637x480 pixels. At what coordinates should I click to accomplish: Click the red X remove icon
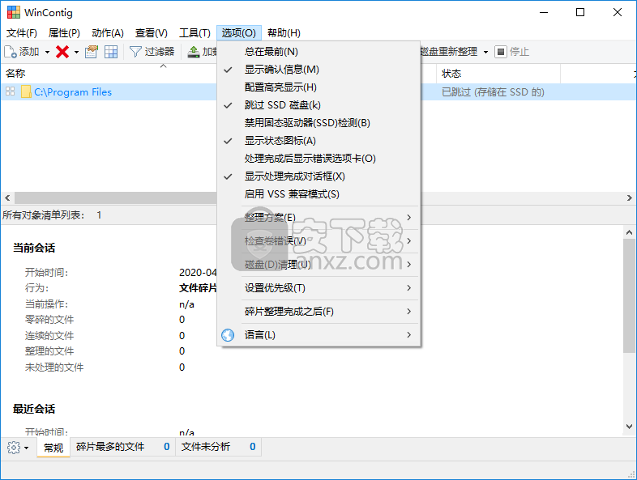(62, 52)
